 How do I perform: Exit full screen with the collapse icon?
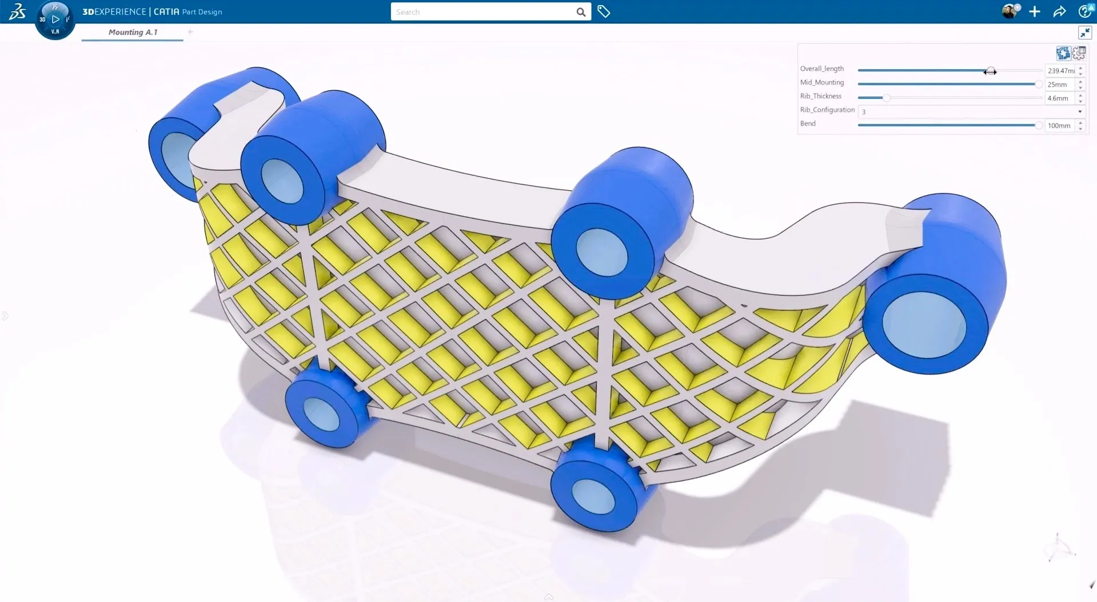tap(1085, 33)
